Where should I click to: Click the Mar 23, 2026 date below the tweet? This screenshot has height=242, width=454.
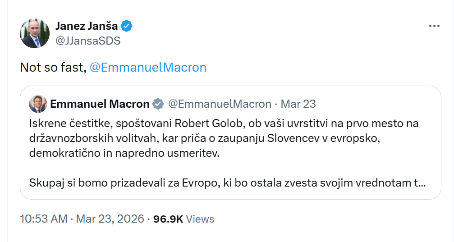[x=110, y=219]
